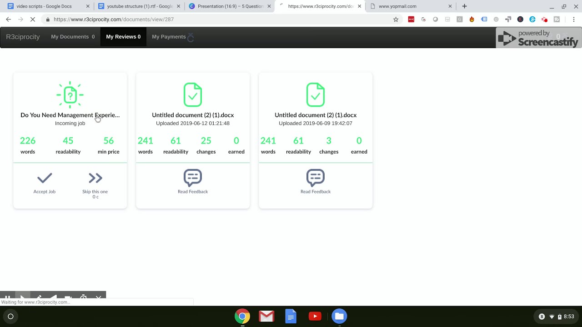Open a new browser tab
Viewport: 582px width, 327px height.
coord(464,6)
